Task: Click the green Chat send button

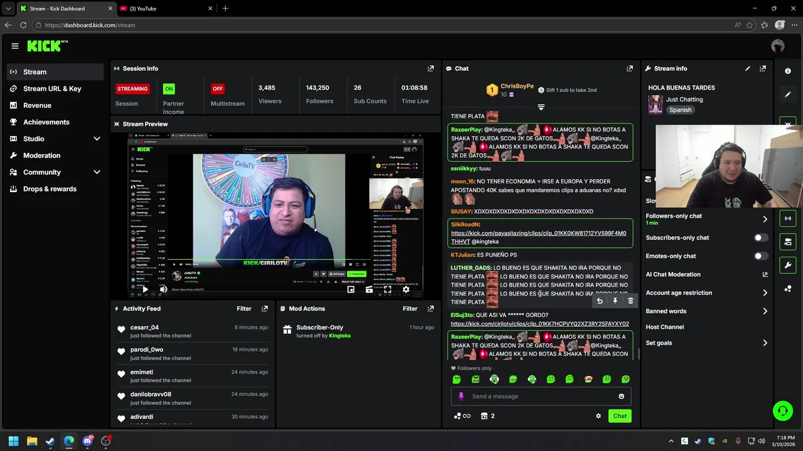Action: click(x=620, y=416)
